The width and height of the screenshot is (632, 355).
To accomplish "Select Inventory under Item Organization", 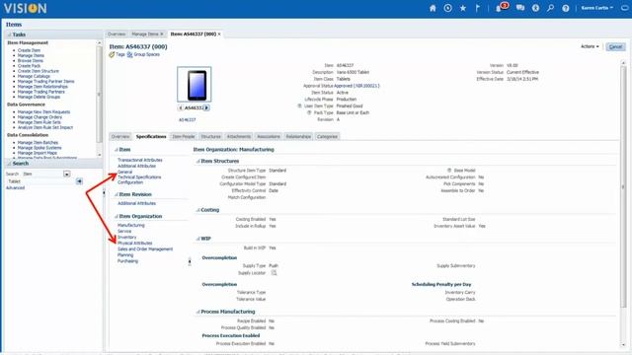I will coord(127,237).
